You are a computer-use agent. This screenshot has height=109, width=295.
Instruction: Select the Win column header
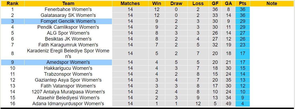tap(157, 3)
